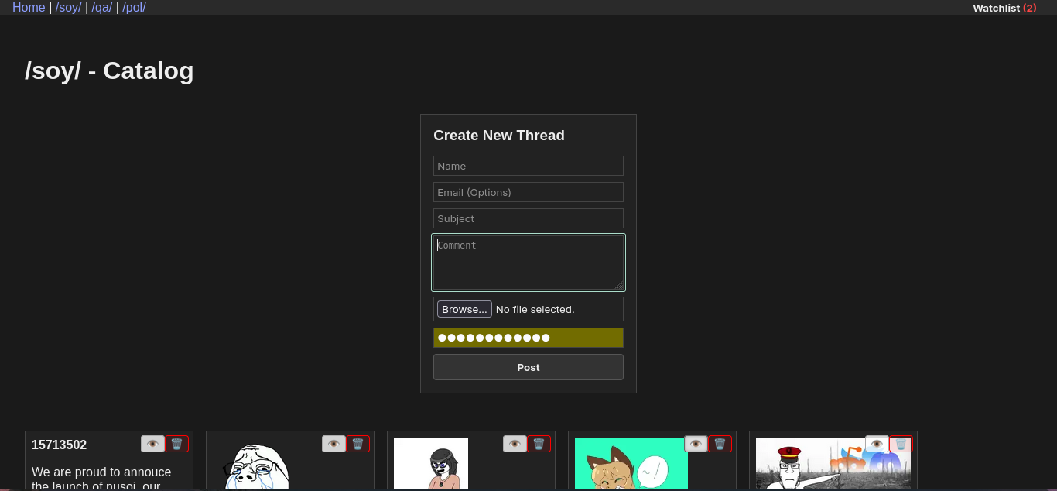The height and width of the screenshot is (491, 1057).
Task: Click Browse... to choose a file
Action: pyautogui.click(x=464, y=309)
